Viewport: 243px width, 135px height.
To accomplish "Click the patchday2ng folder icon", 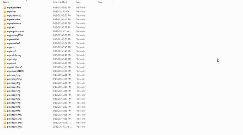I will click(5, 83).
